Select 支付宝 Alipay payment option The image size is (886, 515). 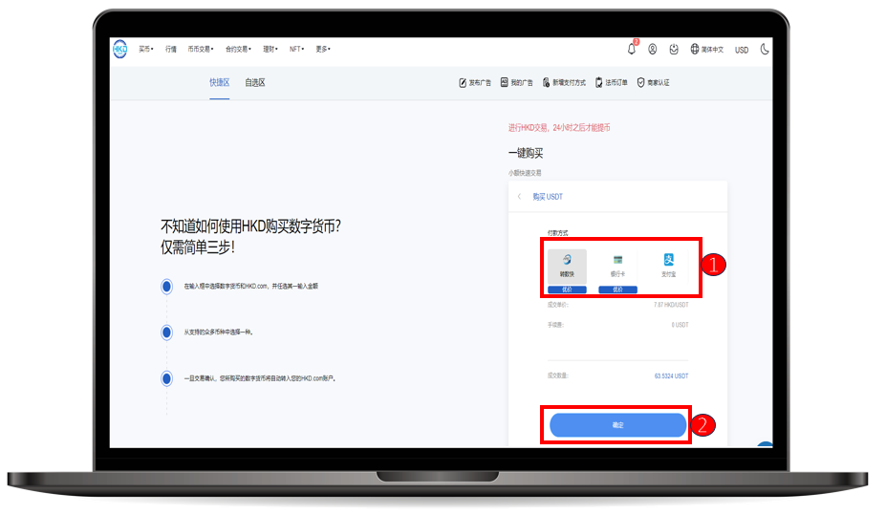point(669,265)
